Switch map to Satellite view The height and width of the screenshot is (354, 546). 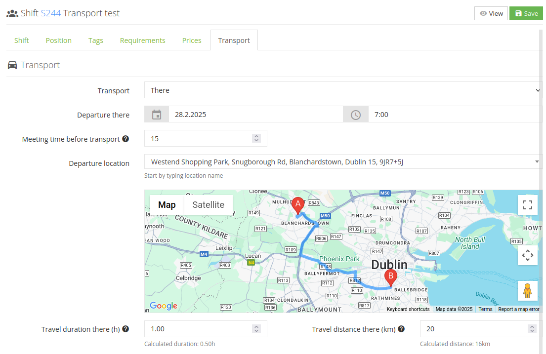208,205
